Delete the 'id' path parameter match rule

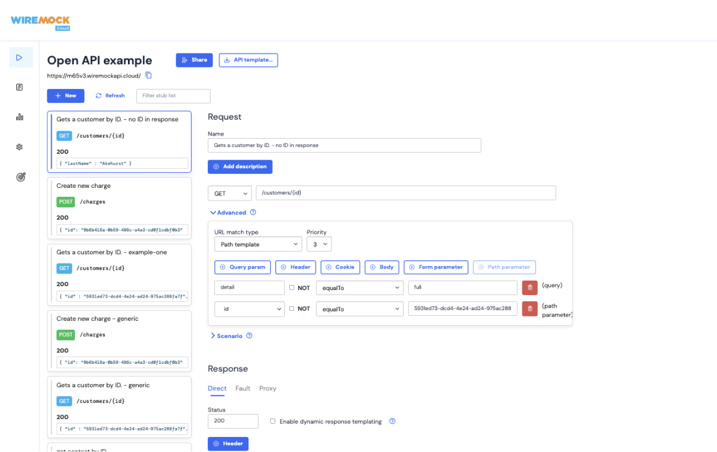pos(529,309)
